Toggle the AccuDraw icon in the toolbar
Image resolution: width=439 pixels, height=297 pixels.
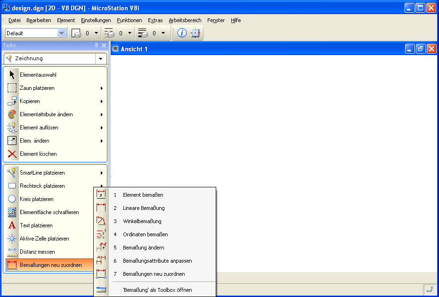tap(195, 33)
